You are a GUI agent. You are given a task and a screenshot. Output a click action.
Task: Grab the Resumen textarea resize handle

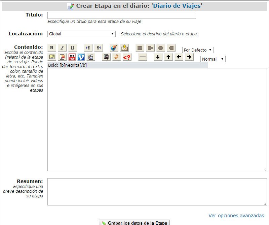coord(265,204)
